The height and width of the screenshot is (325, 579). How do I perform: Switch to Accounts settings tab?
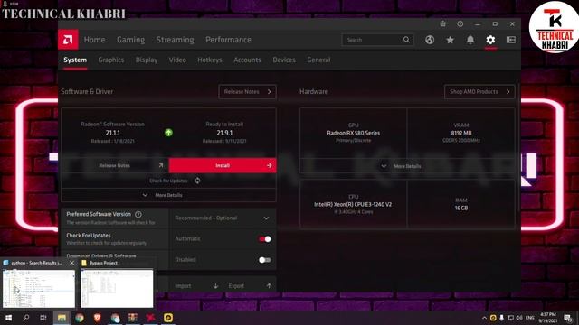[247, 60]
